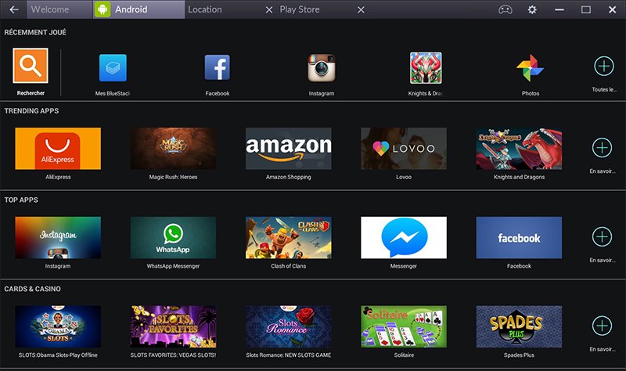Screen dimensions: 626x371
Task: Launch Knights & Dragons recent icon
Action: coord(426,67)
